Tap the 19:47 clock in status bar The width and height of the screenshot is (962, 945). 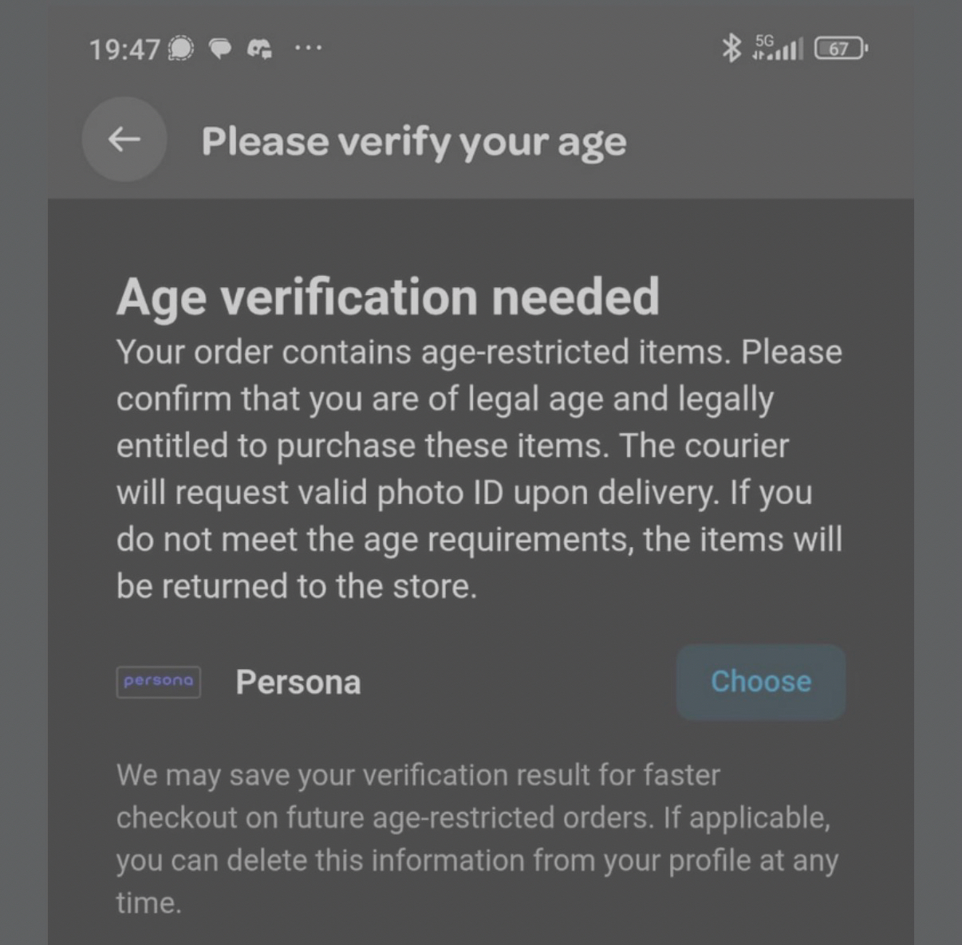pyautogui.click(x=124, y=49)
